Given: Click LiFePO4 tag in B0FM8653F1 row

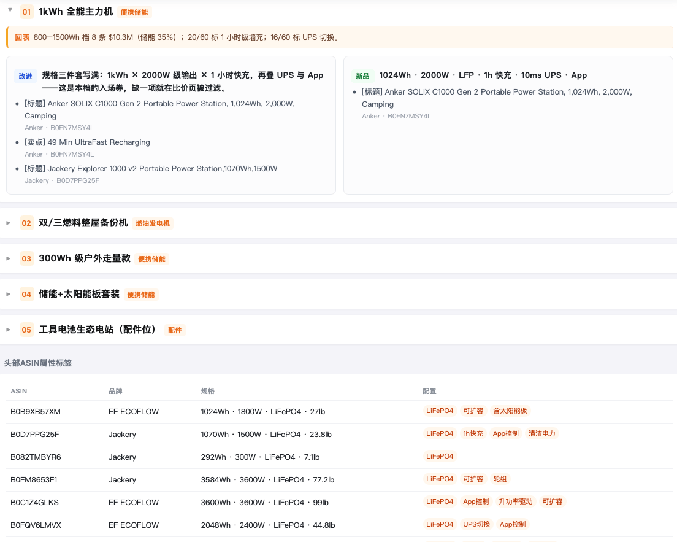Looking at the screenshot, I should [440, 479].
